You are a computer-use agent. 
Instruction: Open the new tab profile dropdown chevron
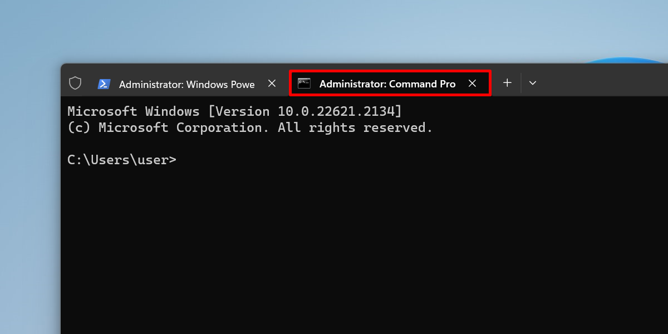click(533, 83)
